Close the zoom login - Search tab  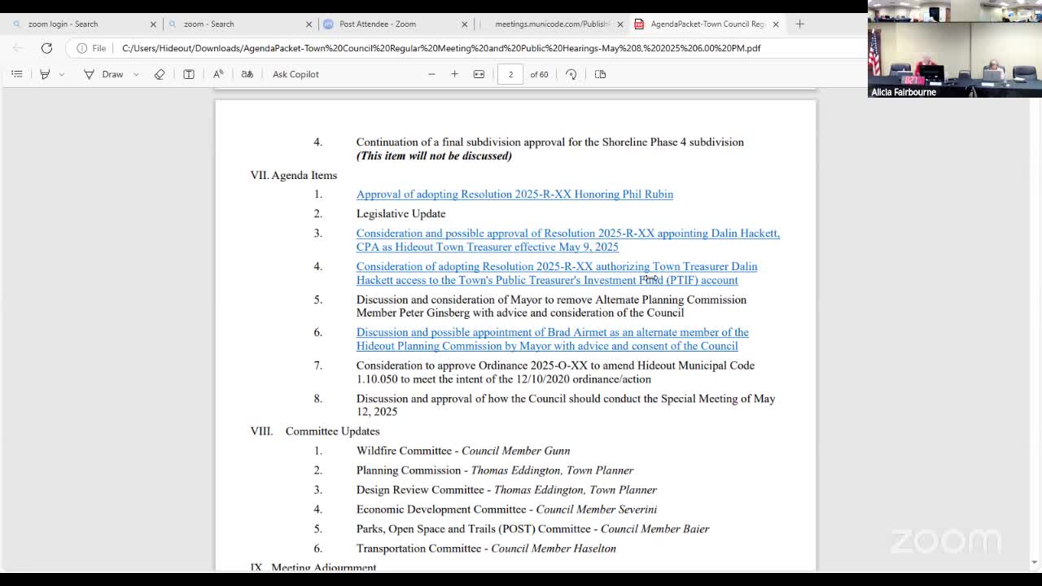152,24
